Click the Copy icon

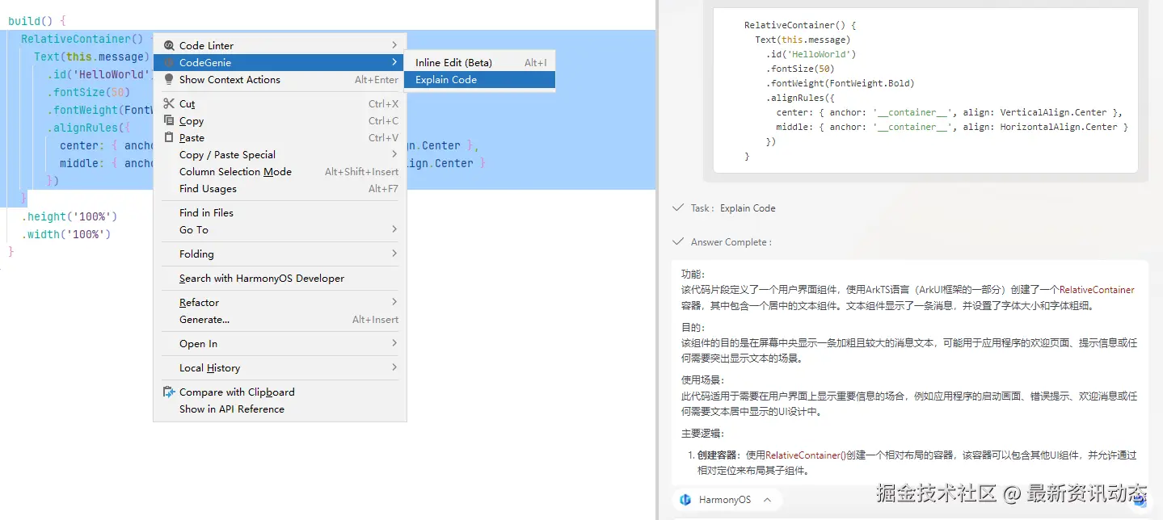[169, 121]
